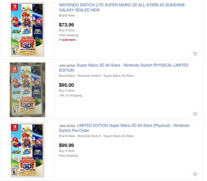Screen dimensions: 207x181
Task: Click Free shipping under $99.99 listing
Action: (68, 156)
